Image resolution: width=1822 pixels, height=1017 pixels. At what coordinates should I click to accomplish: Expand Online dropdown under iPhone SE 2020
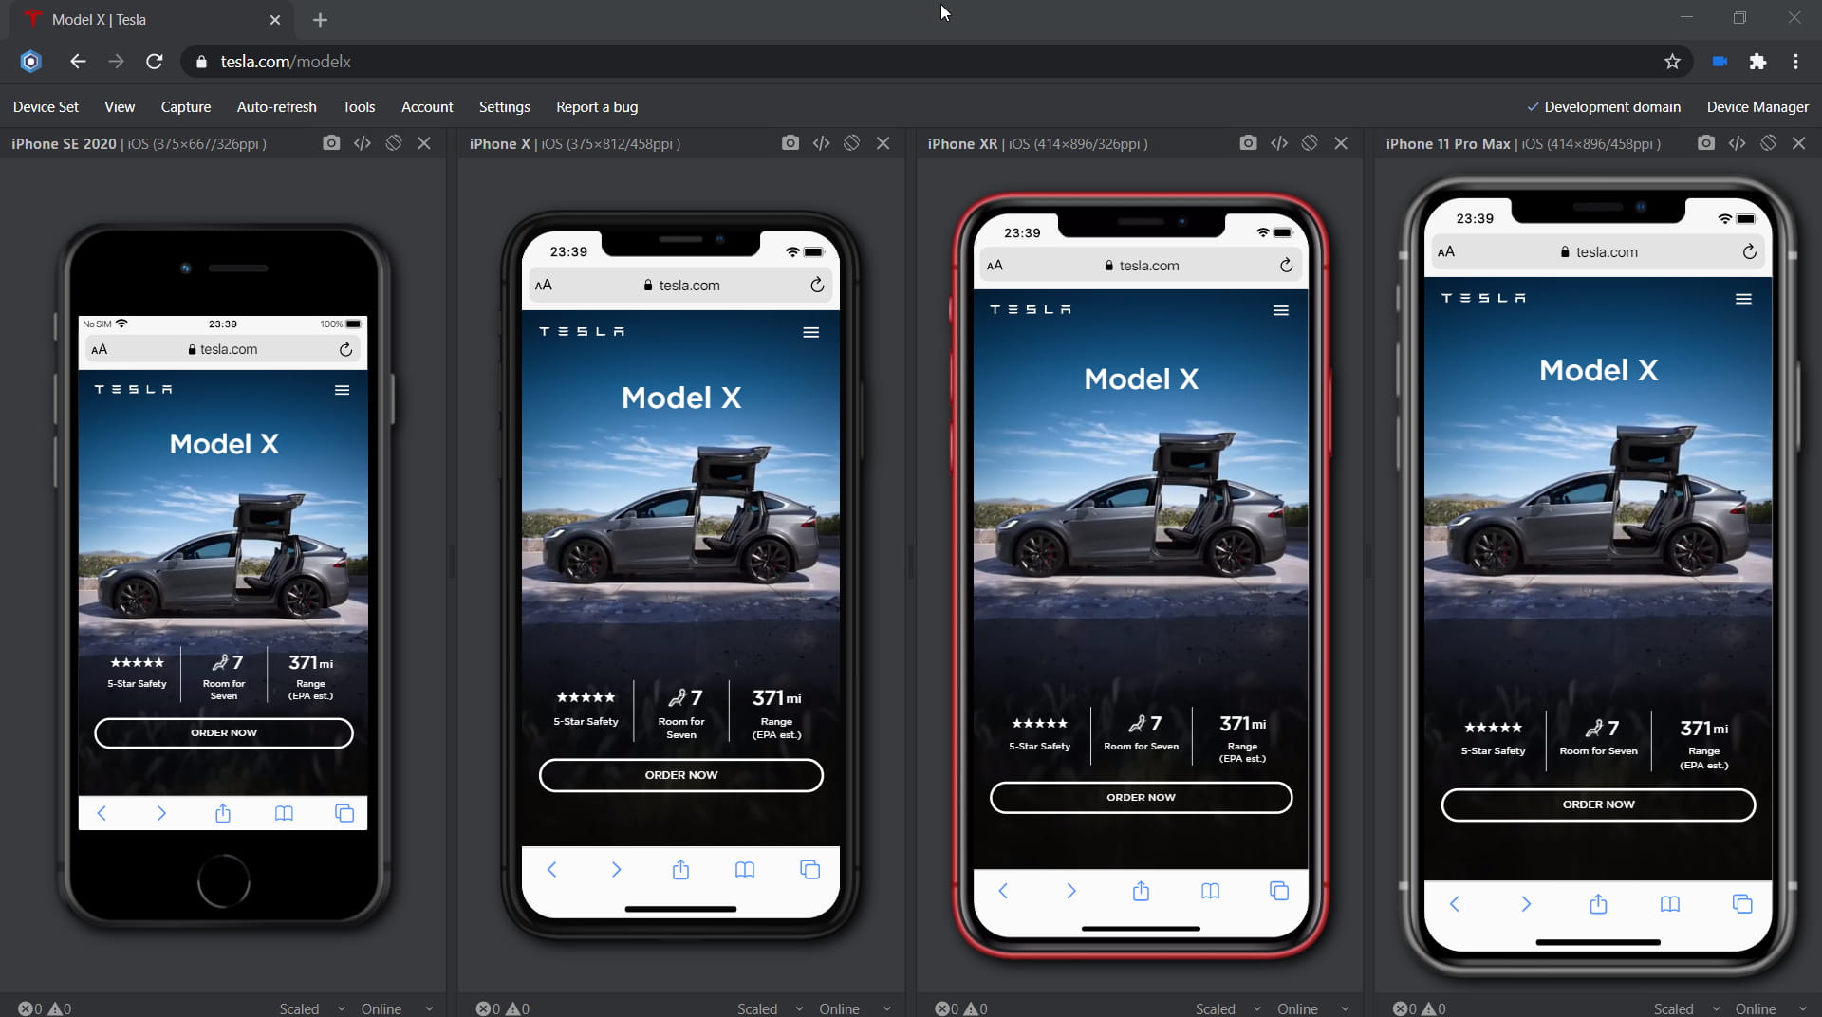[x=398, y=1008]
